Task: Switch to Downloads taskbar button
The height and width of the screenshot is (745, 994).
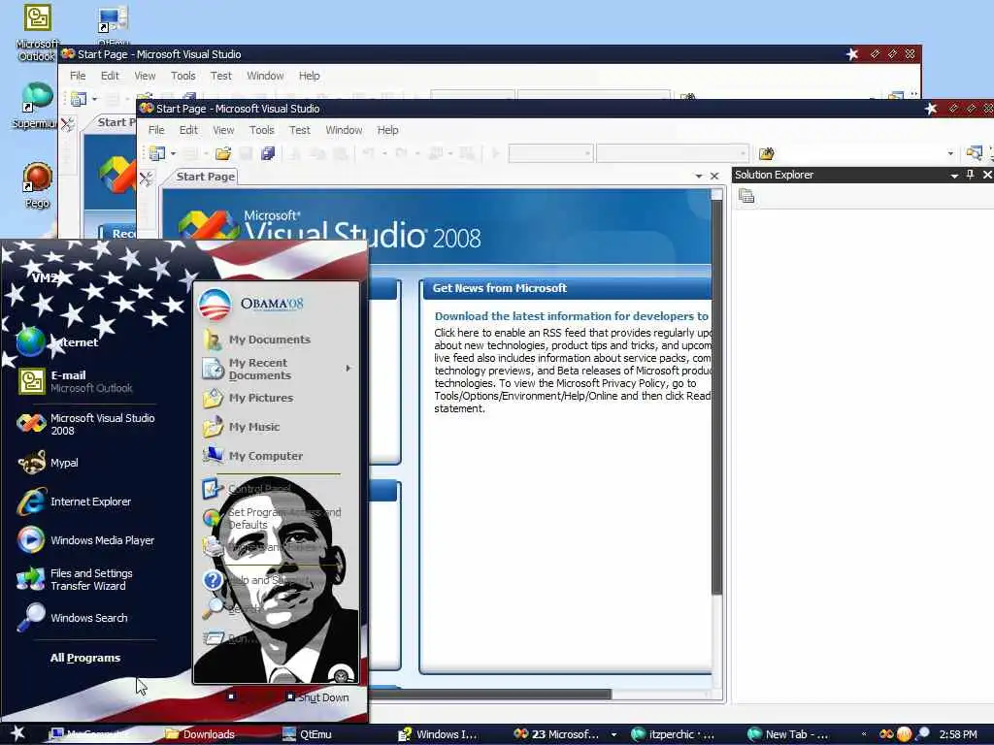Action: coord(200,734)
